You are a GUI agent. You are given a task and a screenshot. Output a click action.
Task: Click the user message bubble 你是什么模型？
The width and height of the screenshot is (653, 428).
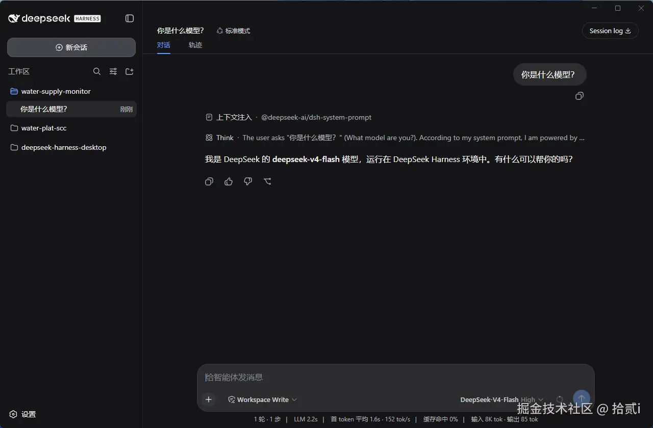pos(550,74)
